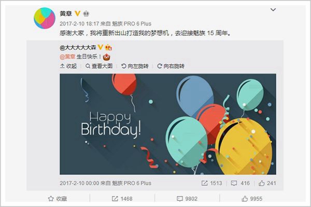Click the inner repost icon showing 1513

click(x=211, y=183)
